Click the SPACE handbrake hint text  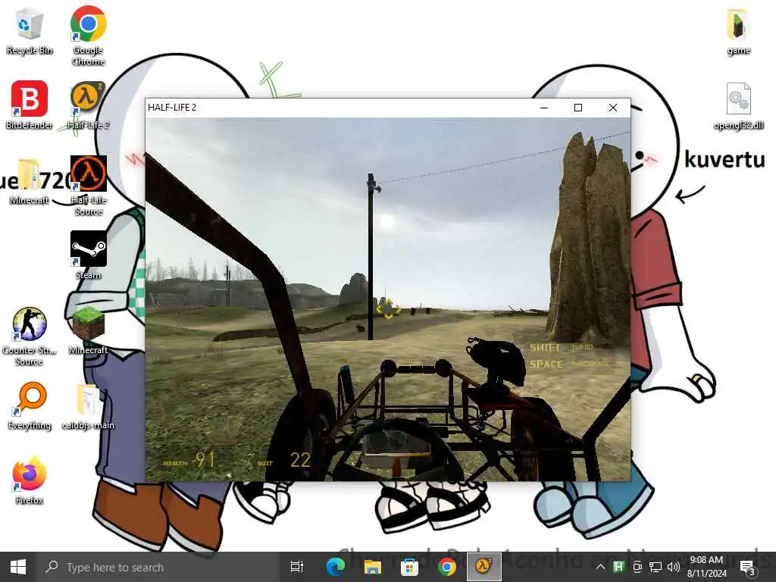[569, 365]
